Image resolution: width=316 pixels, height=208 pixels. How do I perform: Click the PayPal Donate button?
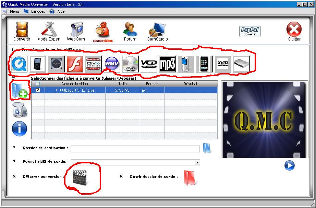250,31
